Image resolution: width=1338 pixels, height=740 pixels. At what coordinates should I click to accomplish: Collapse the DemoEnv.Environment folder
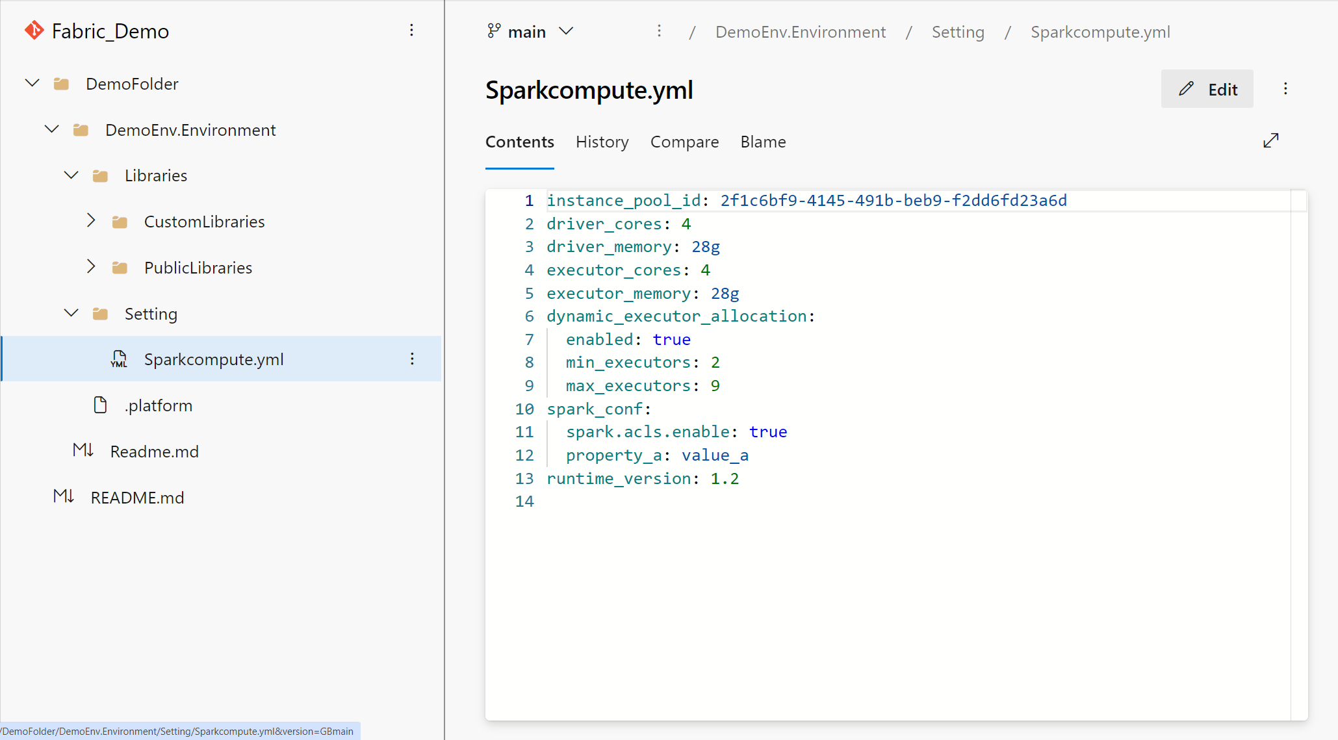click(52, 129)
